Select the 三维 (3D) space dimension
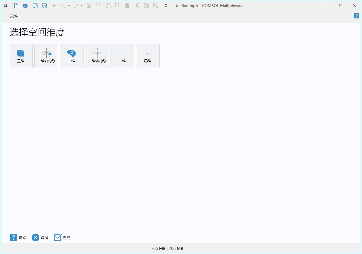The height and width of the screenshot is (254, 362). (x=21, y=56)
